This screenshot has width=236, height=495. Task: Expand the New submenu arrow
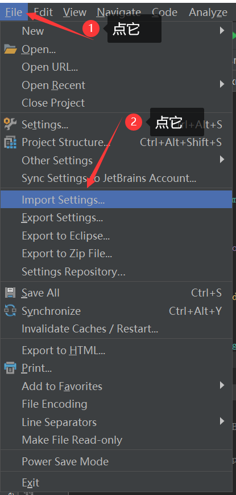222,31
